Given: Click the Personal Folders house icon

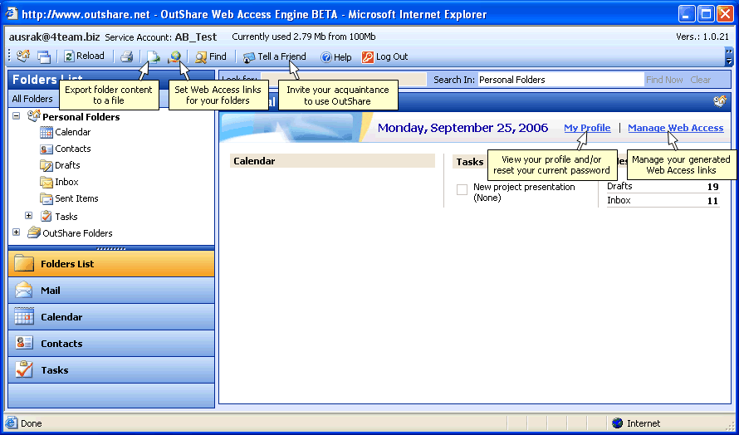Looking at the screenshot, I should point(34,116).
